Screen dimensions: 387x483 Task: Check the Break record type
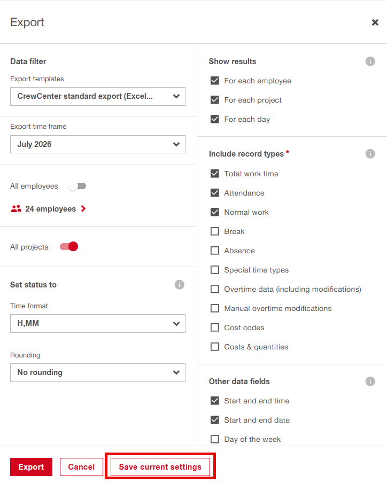(215, 231)
